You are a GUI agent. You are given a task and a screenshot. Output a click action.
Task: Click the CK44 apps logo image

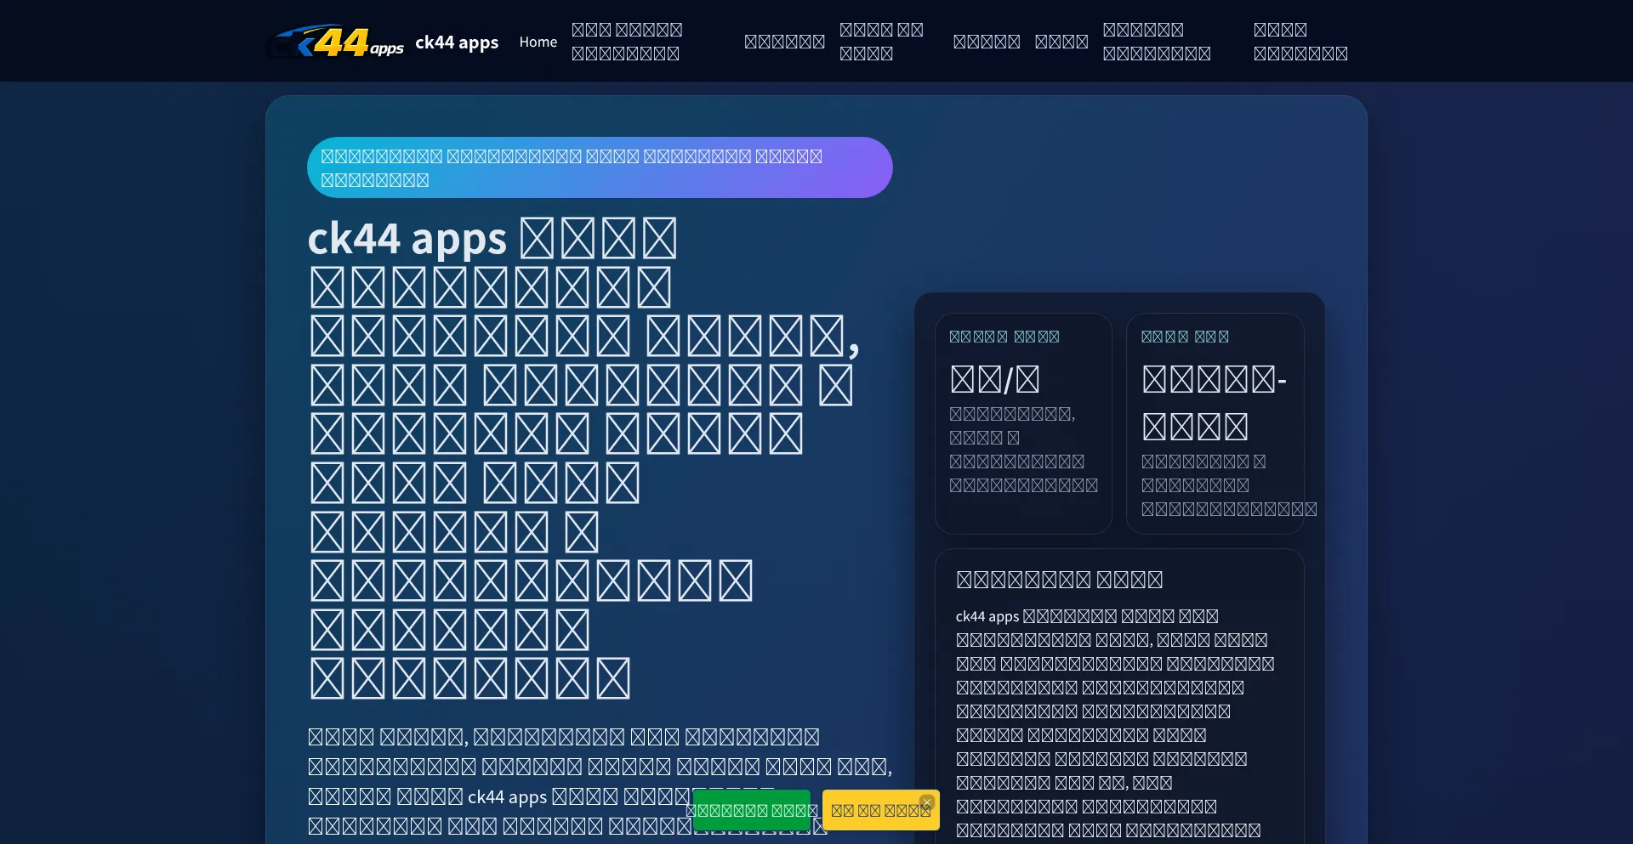336,41
